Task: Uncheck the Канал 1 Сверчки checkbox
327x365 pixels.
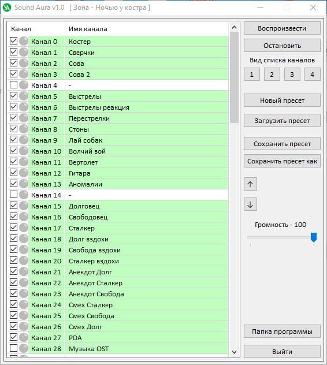Action: (x=13, y=52)
